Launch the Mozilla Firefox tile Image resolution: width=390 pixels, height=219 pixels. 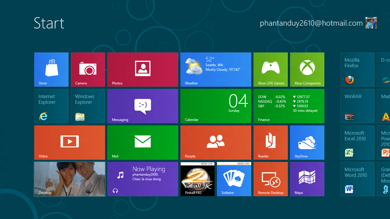[x=357, y=70]
